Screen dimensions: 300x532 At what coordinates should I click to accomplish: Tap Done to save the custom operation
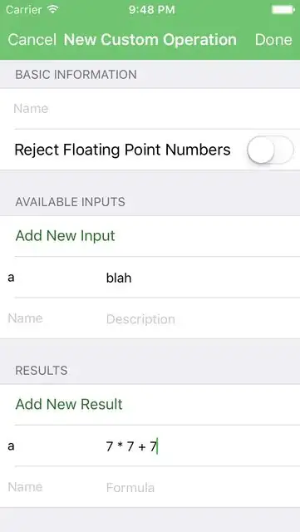click(273, 40)
